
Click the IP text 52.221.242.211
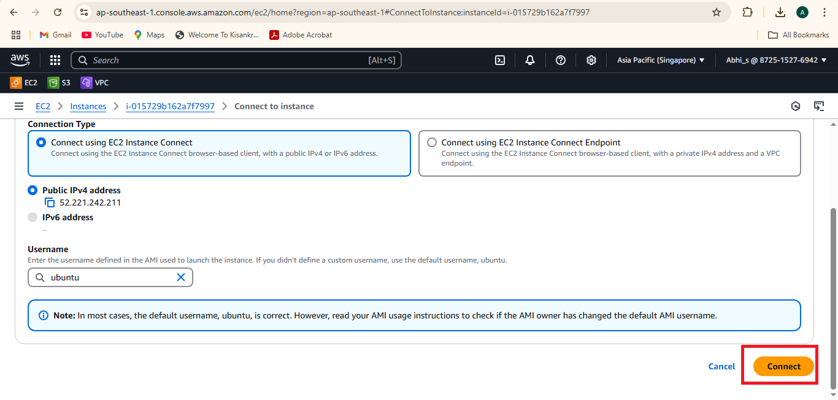pos(90,202)
